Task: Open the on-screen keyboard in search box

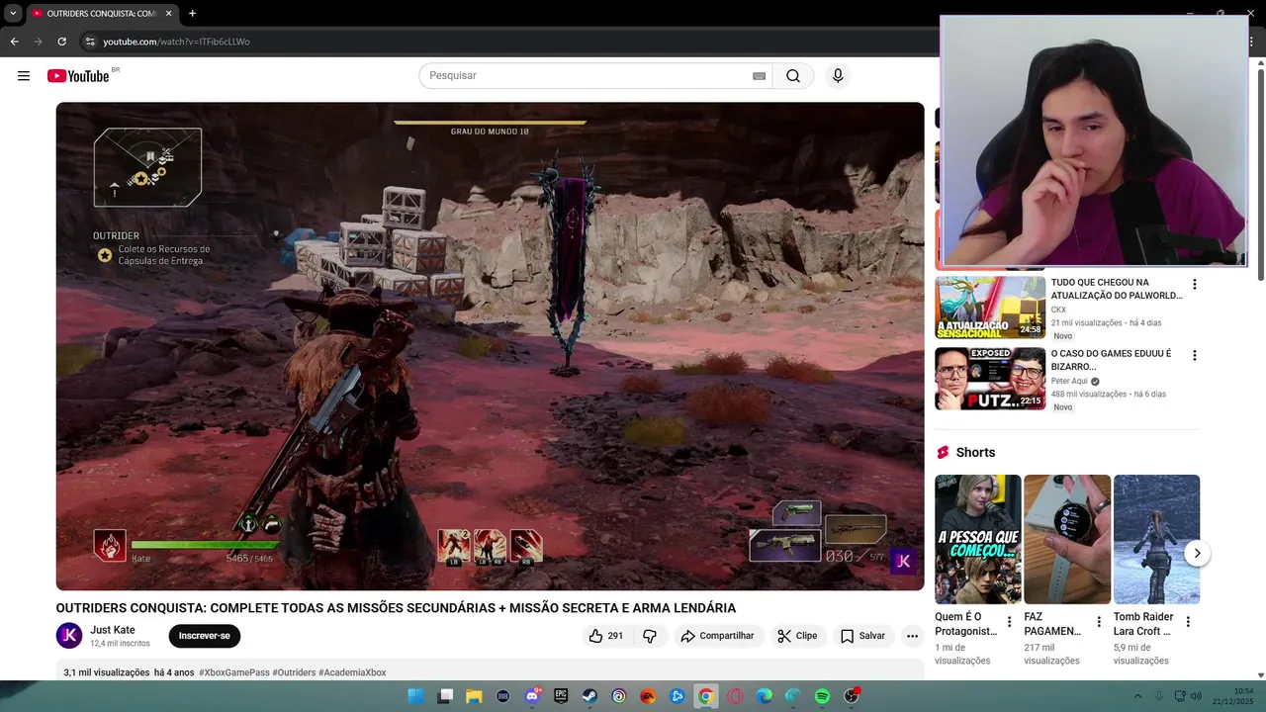Action: point(759,76)
